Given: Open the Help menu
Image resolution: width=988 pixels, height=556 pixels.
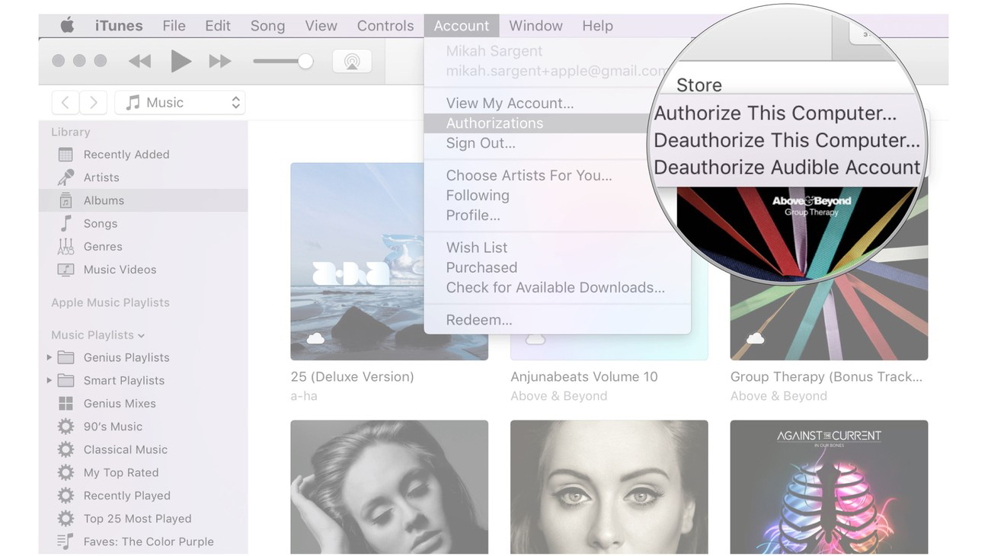Looking at the screenshot, I should coord(597,25).
